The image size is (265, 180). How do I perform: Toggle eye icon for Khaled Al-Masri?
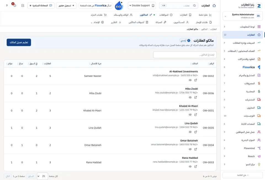[x=190, y=115]
